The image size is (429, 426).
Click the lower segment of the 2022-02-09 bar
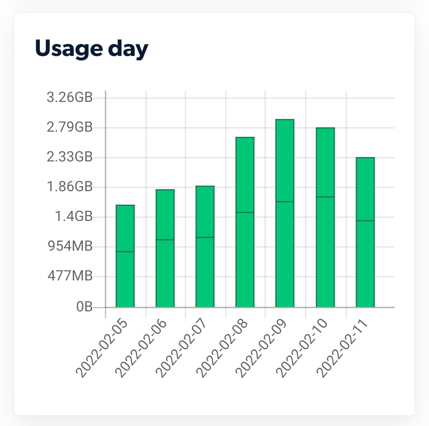285,254
